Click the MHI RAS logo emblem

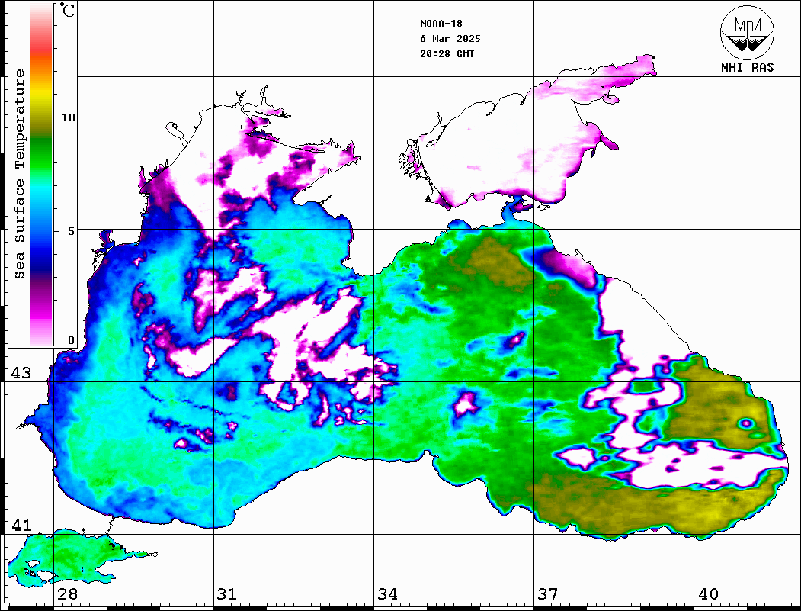pos(748,32)
